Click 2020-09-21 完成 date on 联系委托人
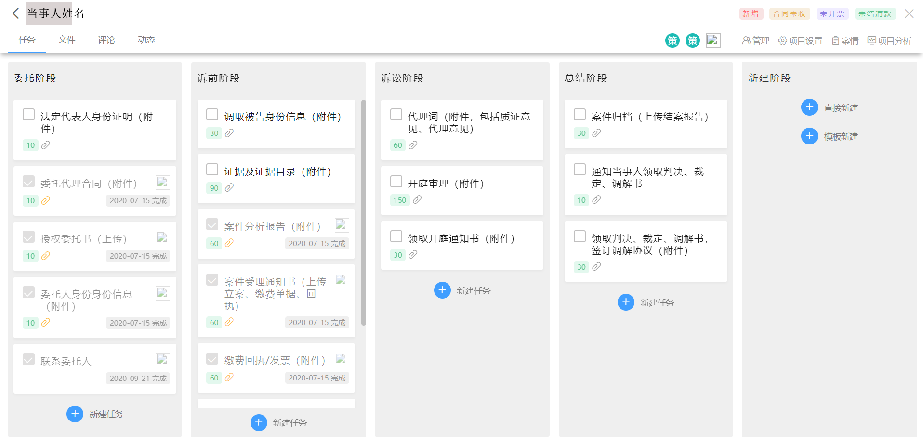The height and width of the screenshot is (446, 923). tap(138, 378)
